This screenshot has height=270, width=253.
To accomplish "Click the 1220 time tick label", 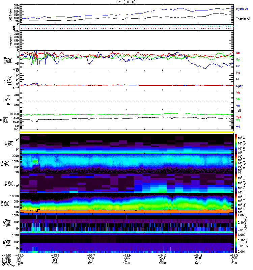I will click(55, 263).
